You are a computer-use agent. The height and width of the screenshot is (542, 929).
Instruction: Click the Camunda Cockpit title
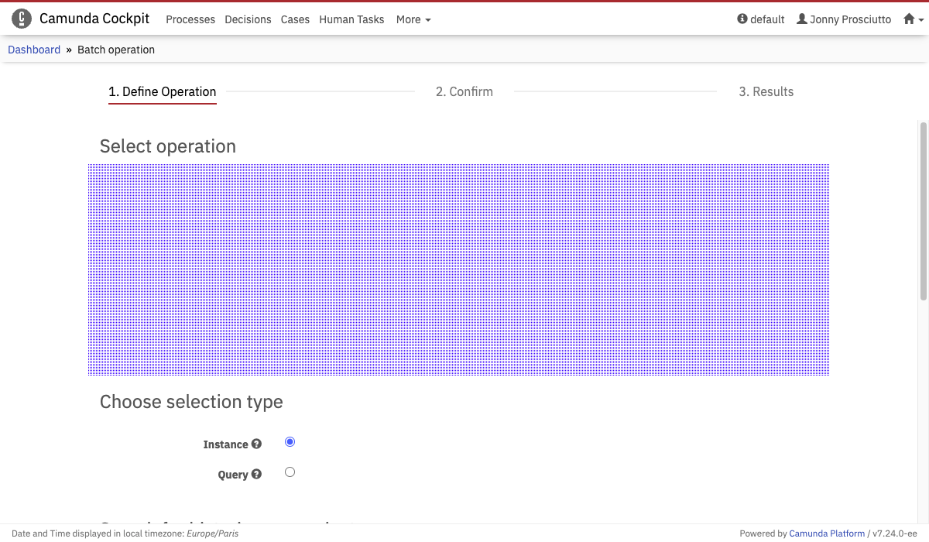click(x=94, y=19)
